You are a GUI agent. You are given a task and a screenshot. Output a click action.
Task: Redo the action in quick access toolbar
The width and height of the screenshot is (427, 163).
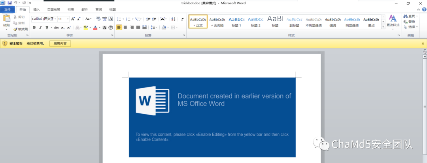tap(24, 3)
